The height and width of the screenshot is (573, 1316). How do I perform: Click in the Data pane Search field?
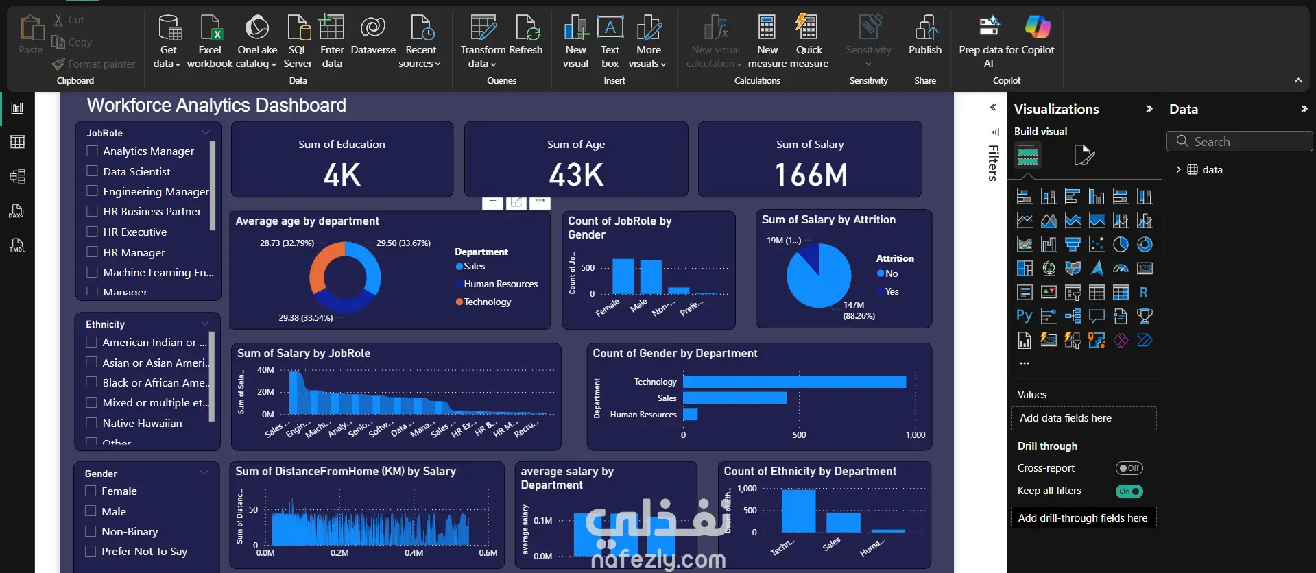(1239, 142)
